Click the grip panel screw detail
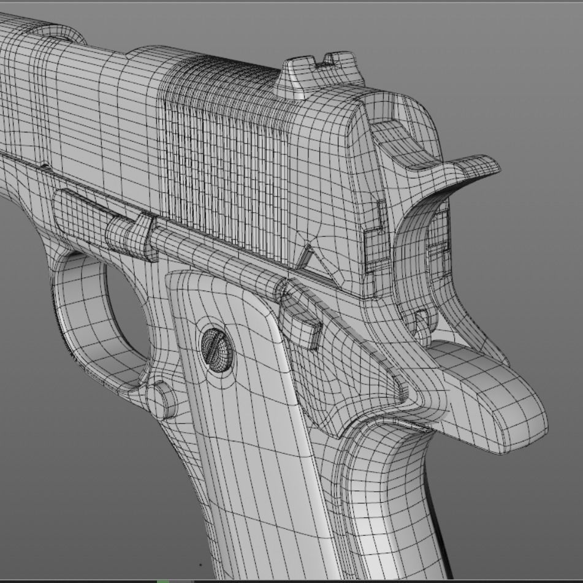 click(x=218, y=349)
